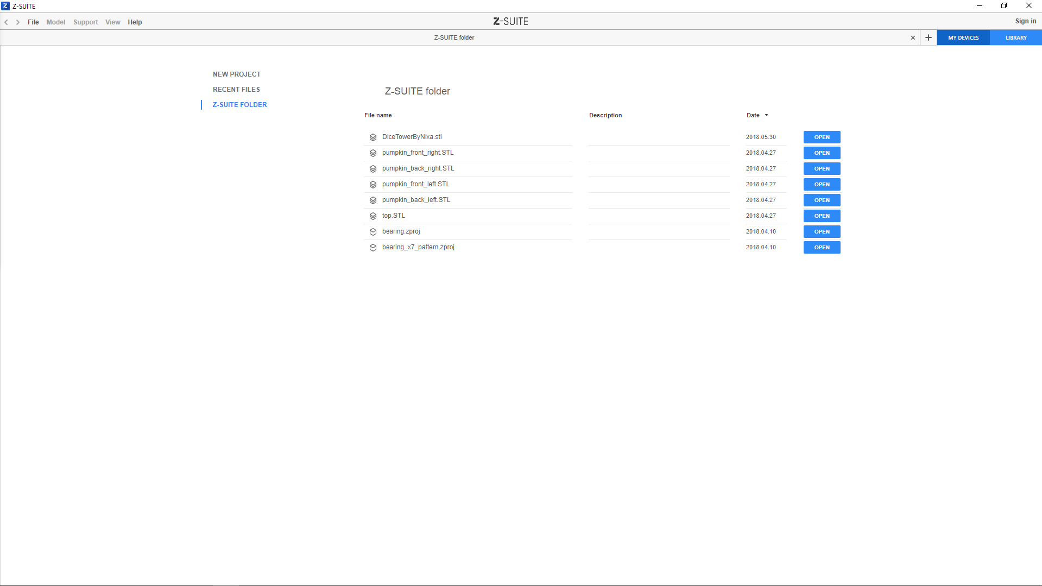Open the Help menu

pos(135,22)
